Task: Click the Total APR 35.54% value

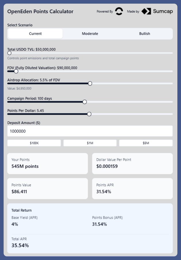Action: click(20, 245)
